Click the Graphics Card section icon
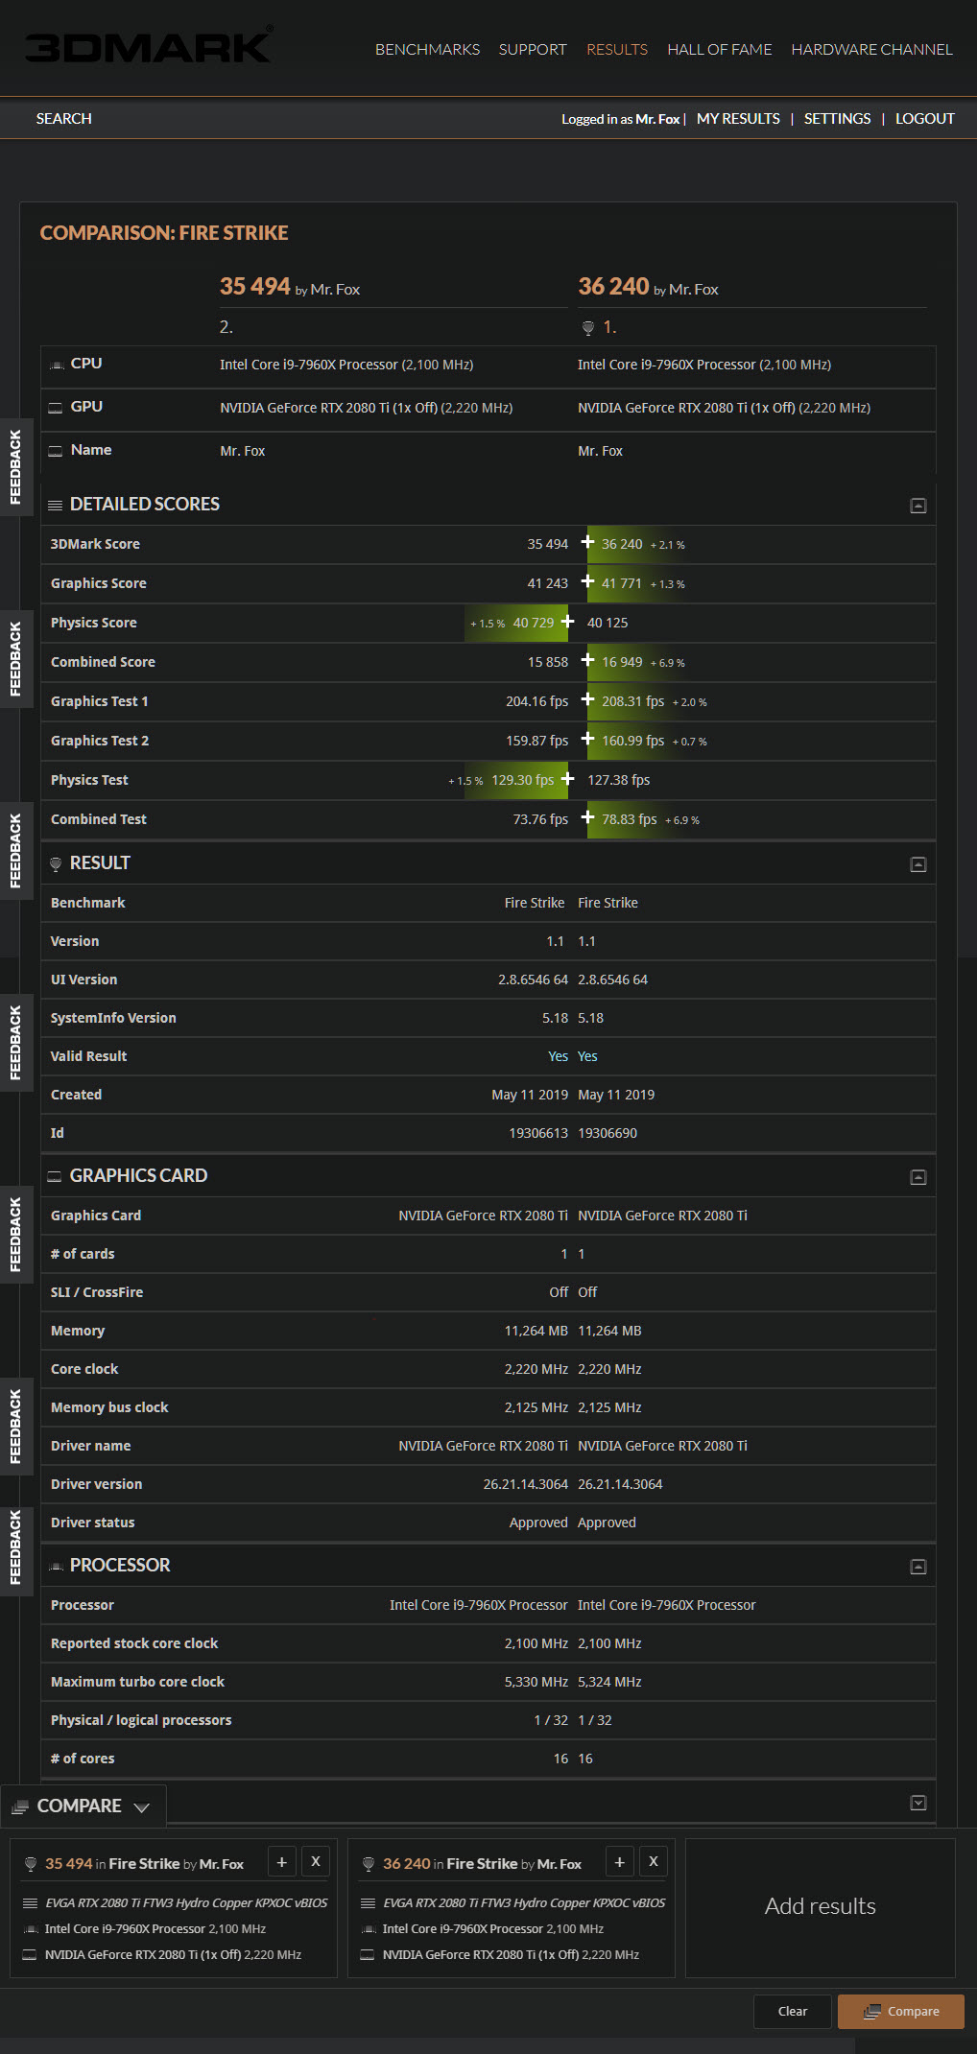Viewport: 977px width, 2054px height. coord(55,1176)
